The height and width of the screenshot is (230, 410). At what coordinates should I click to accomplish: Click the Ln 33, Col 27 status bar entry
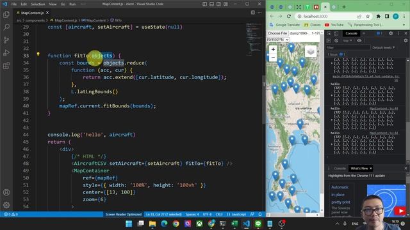click(164, 215)
